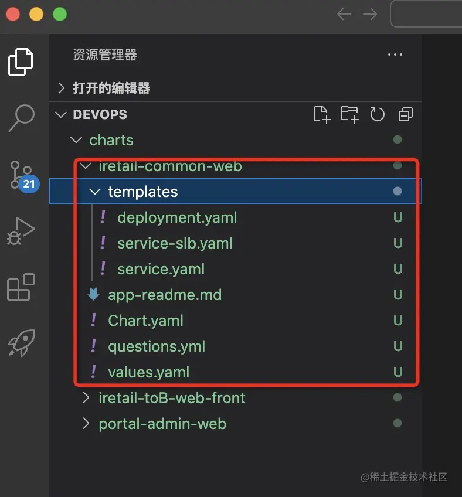Click New Folder icon in DEVOPS header
Viewport: 462px width, 497px height.
pyautogui.click(x=350, y=114)
